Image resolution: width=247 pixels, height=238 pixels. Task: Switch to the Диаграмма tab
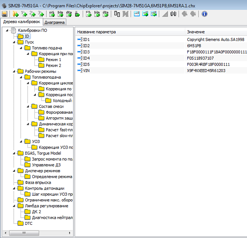tap(54, 22)
